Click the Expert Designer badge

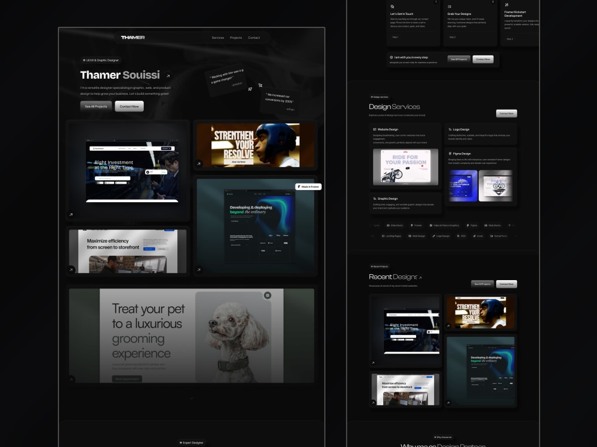[192, 442]
